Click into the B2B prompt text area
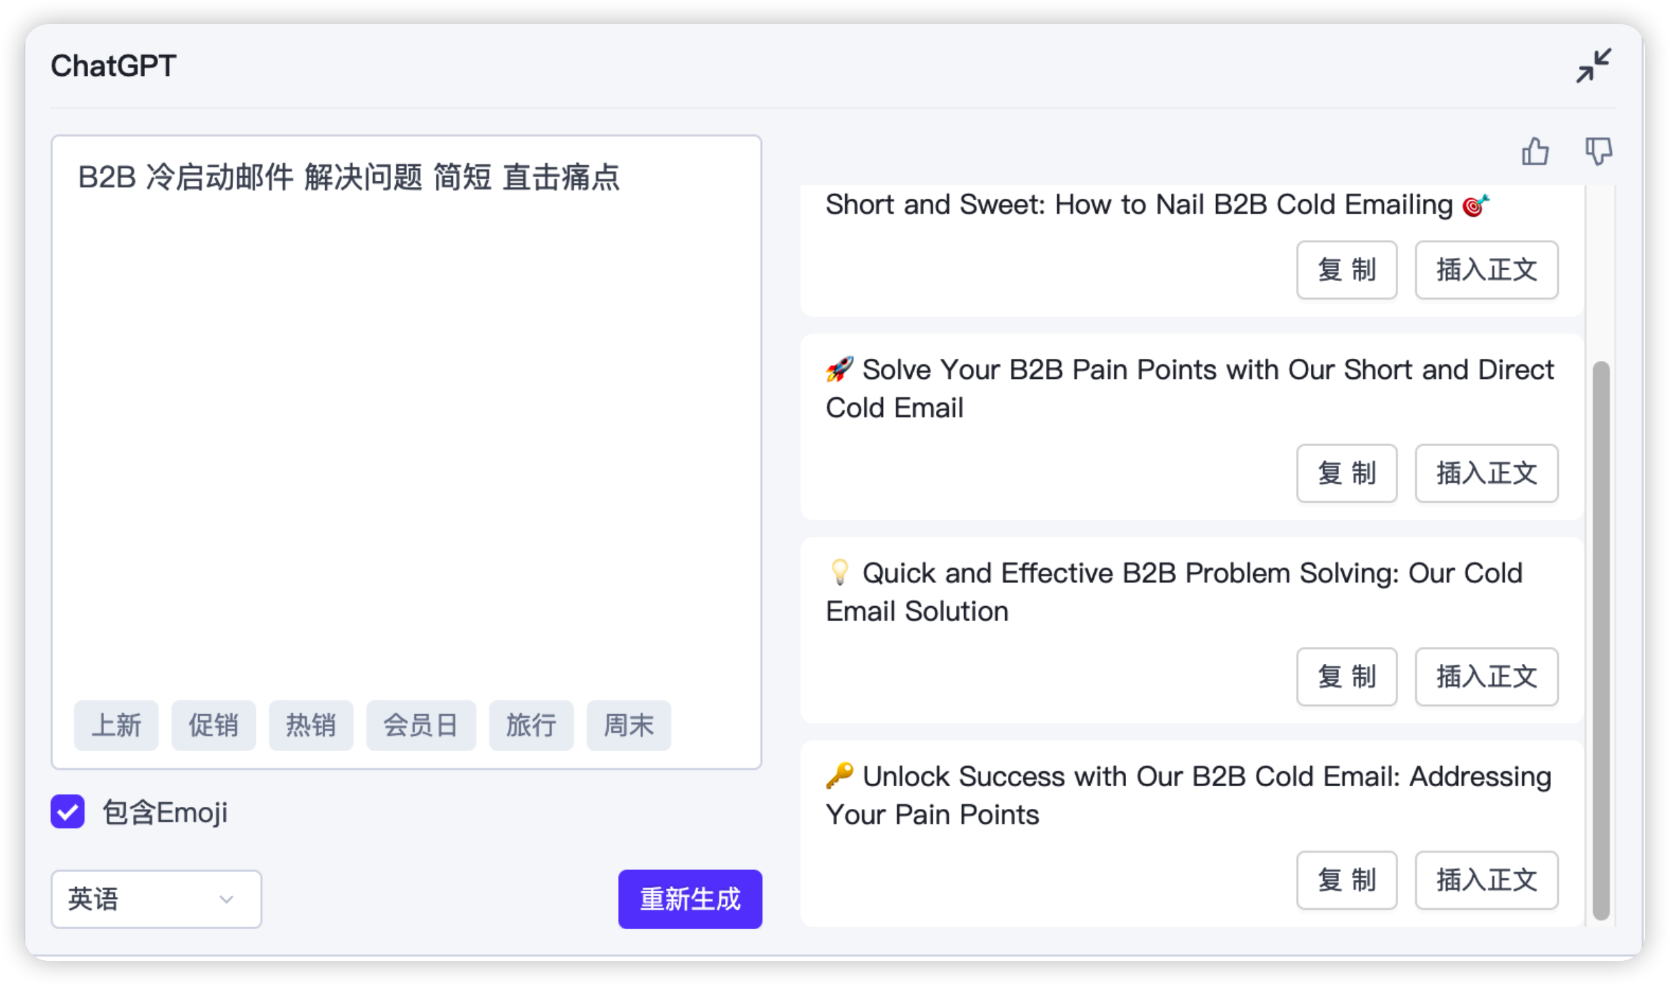Image resolution: width=1669 pixels, height=985 pixels. tap(406, 417)
